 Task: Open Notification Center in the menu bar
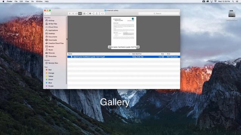[x=237, y=1]
